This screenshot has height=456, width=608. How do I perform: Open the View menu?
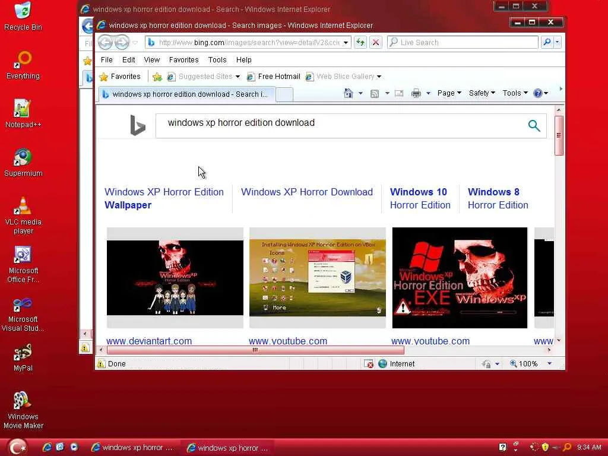151,60
